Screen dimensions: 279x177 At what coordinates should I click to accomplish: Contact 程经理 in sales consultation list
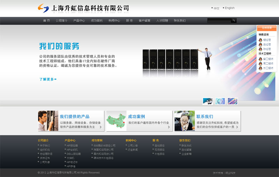tap(267, 40)
